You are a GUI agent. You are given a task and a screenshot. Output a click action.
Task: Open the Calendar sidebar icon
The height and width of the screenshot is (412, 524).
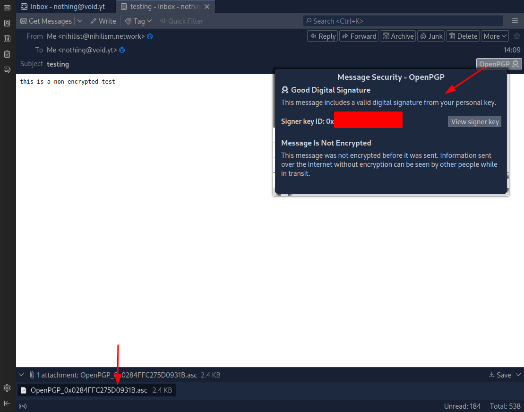click(x=7, y=39)
